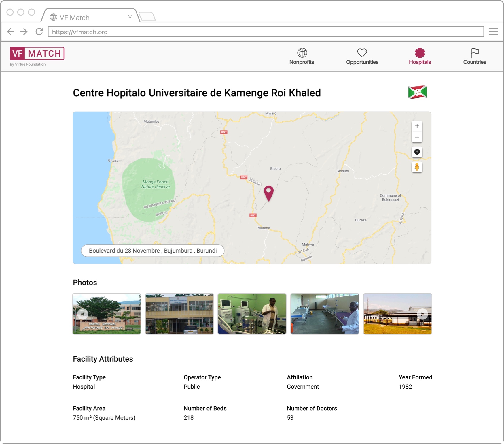
Task: Reload the page in the browser
Action: click(x=39, y=32)
